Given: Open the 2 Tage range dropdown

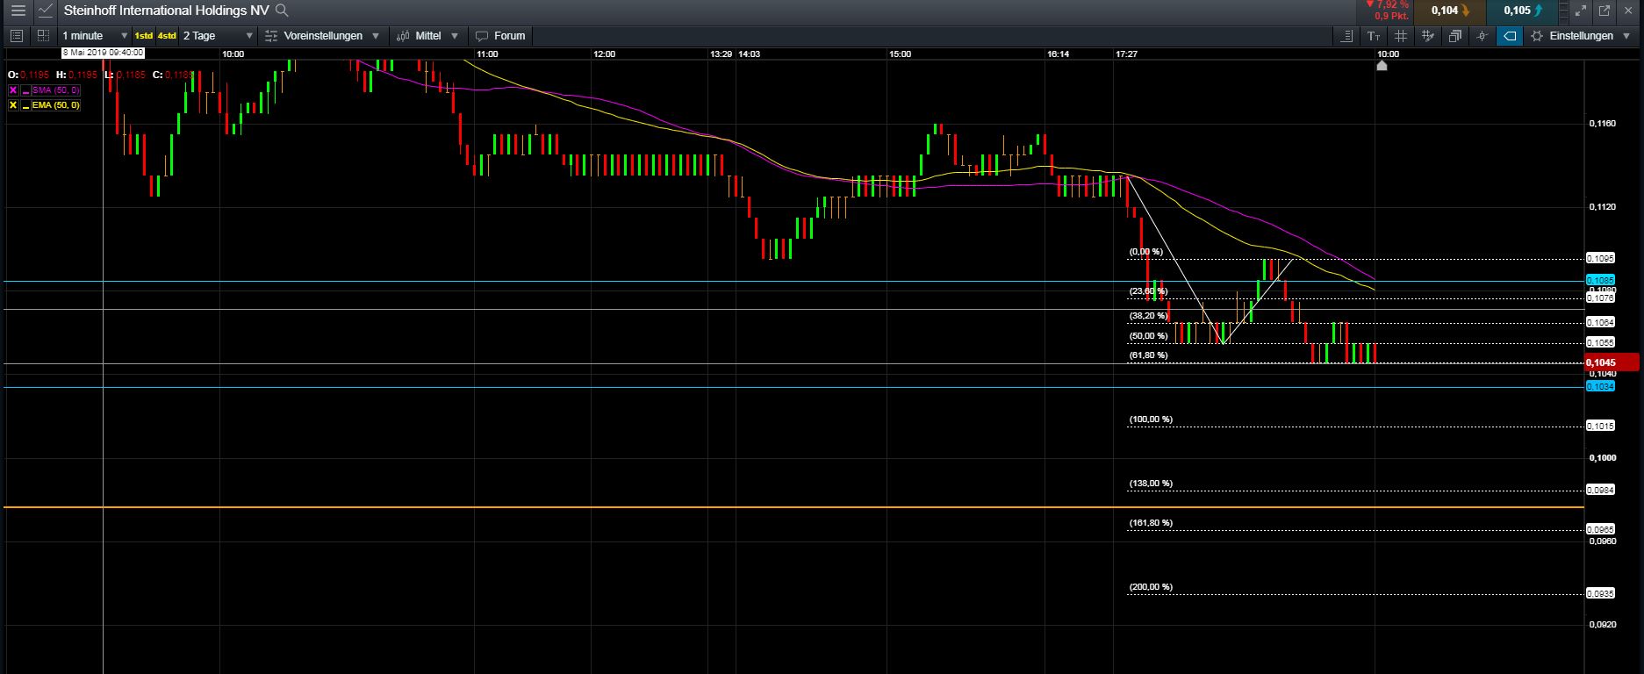Looking at the screenshot, I should 218,36.
